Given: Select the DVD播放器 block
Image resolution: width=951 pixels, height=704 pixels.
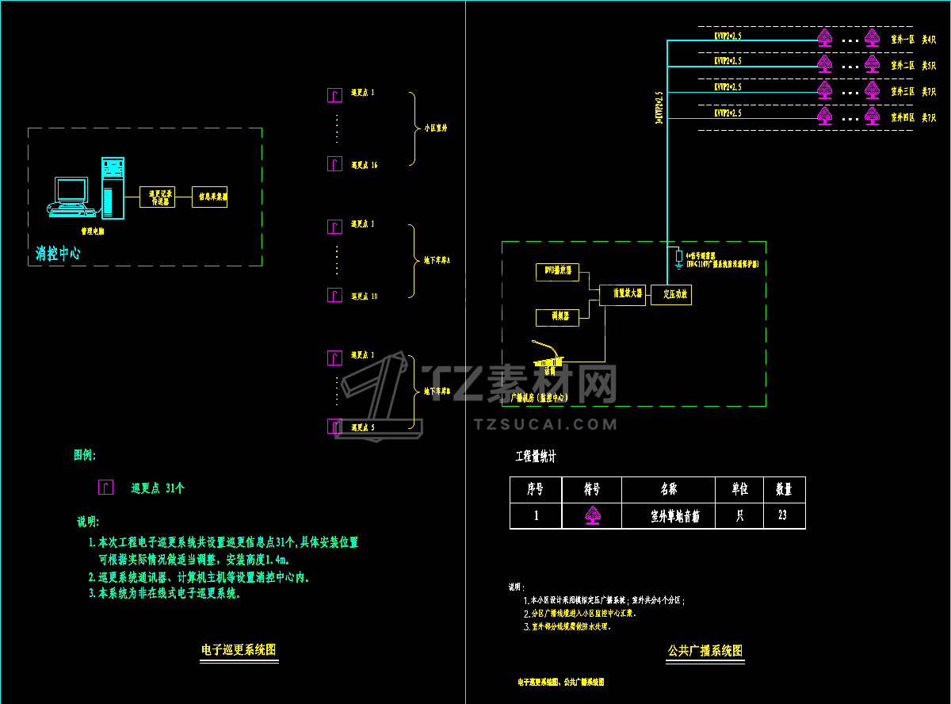Looking at the screenshot, I should [x=558, y=273].
